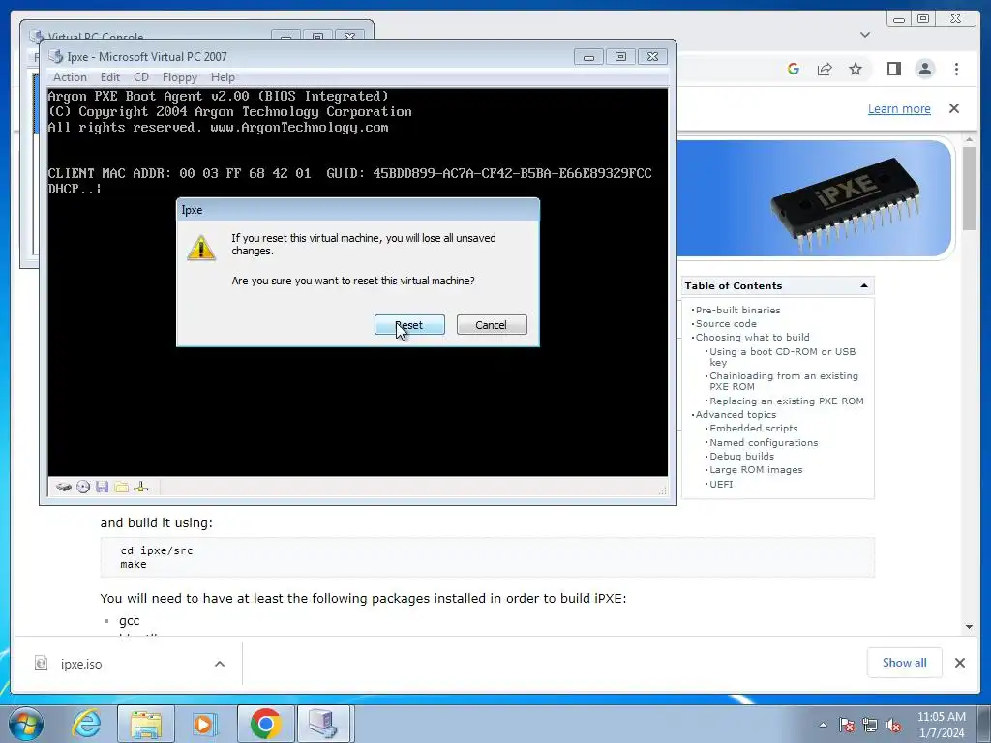Click the floppy disk status icon in Virtual PC

103,487
